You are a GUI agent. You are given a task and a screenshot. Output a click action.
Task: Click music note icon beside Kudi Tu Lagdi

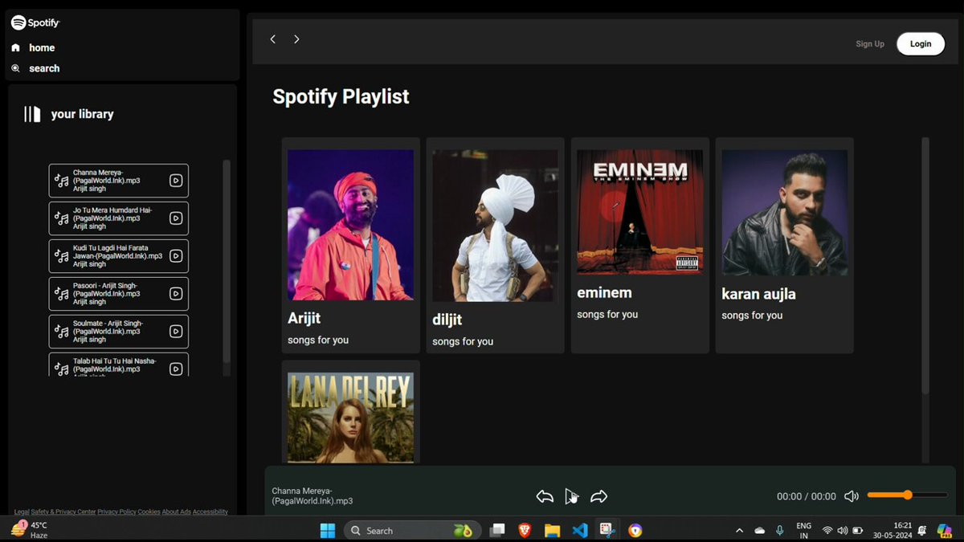61,256
